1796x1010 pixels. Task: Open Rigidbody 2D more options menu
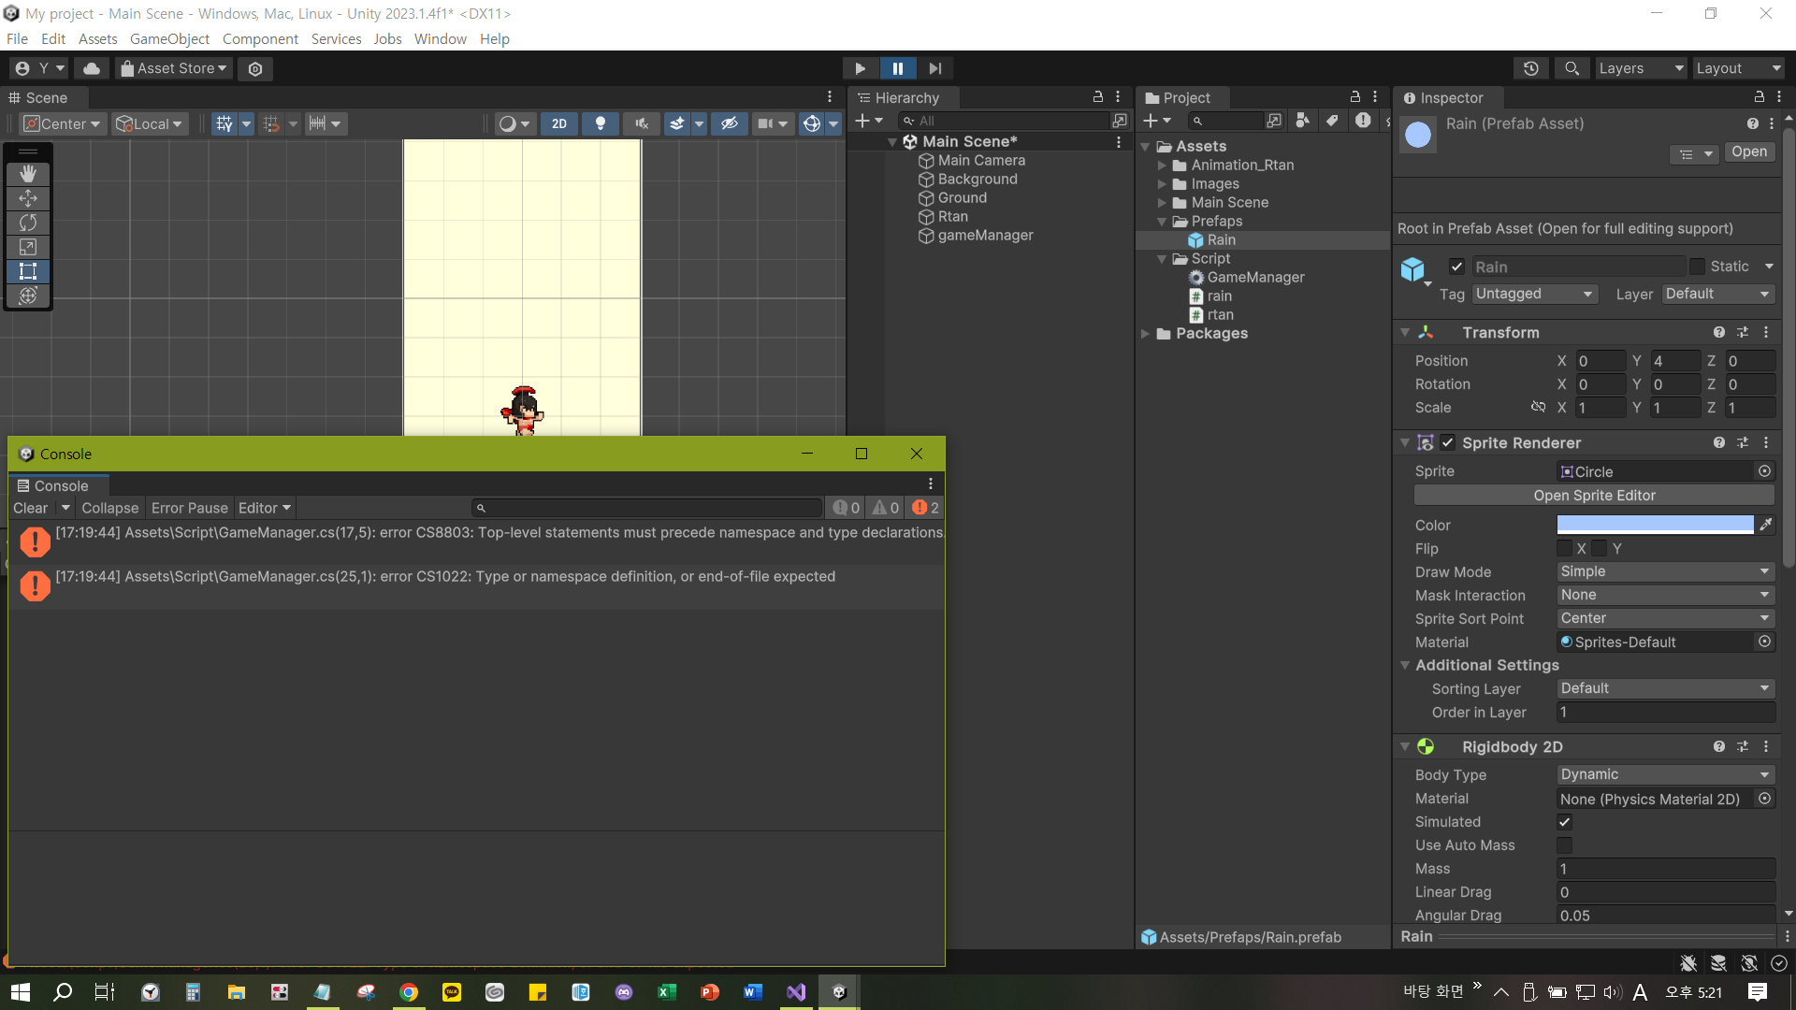pyautogui.click(x=1766, y=747)
